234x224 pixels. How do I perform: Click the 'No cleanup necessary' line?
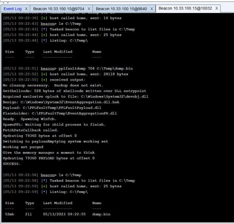click(x=53, y=85)
